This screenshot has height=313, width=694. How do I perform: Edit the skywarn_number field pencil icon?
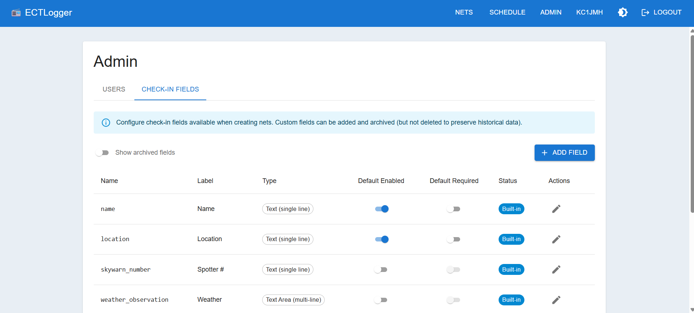pyautogui.click(x=556, y=269)
